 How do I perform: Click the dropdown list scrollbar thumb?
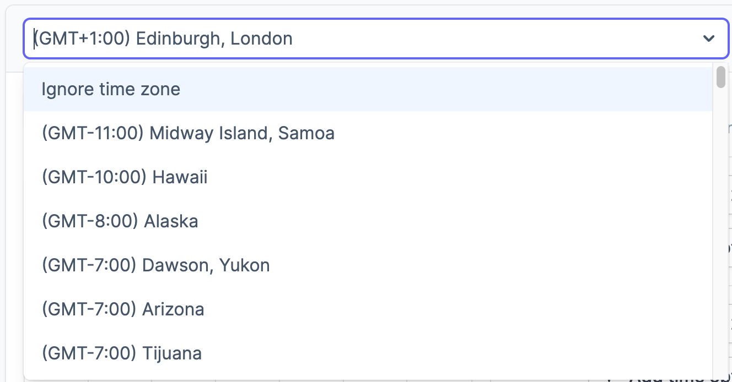pyautogui.click(x=720, y=77)
